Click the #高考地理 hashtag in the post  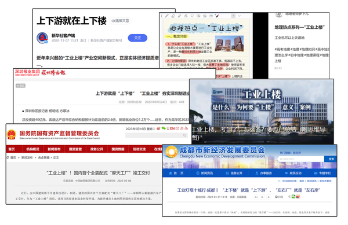tap(282, 49)
